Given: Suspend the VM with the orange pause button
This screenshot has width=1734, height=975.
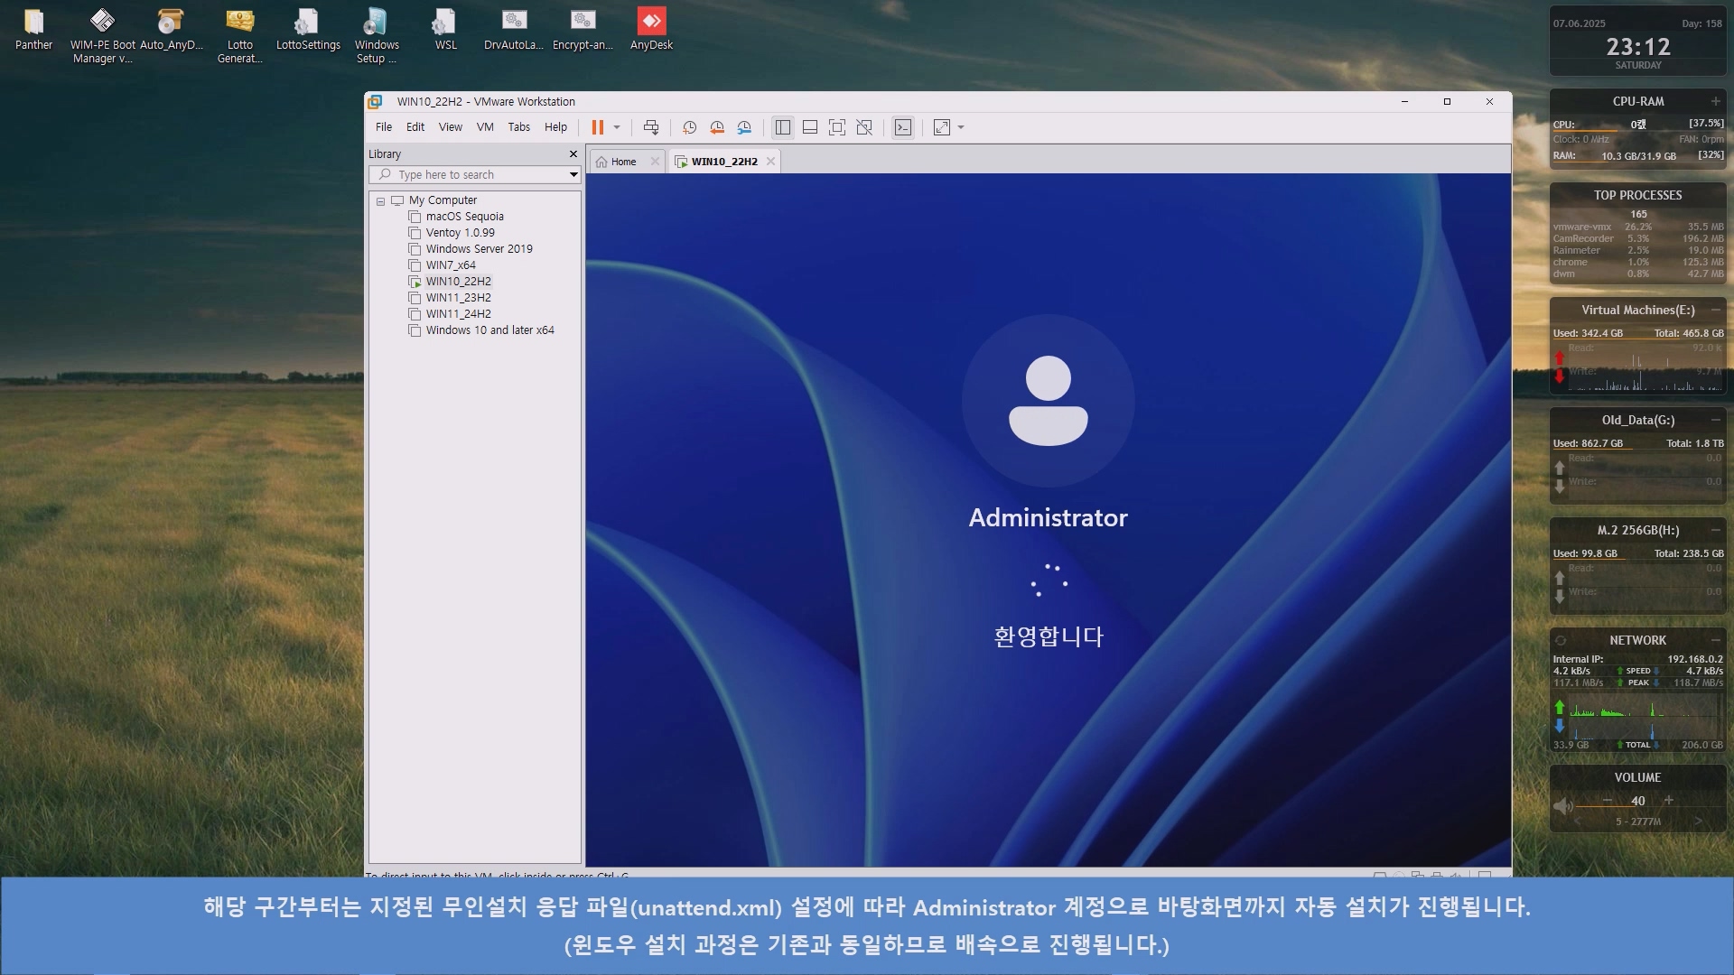Looking at the screenshot, I should click(x=597, y=127).
